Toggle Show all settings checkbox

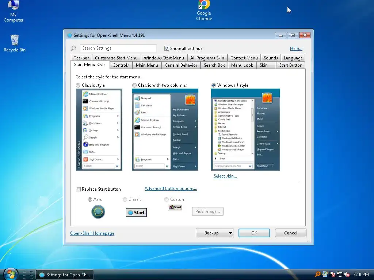pyautogui.click(x=167, y=48)
